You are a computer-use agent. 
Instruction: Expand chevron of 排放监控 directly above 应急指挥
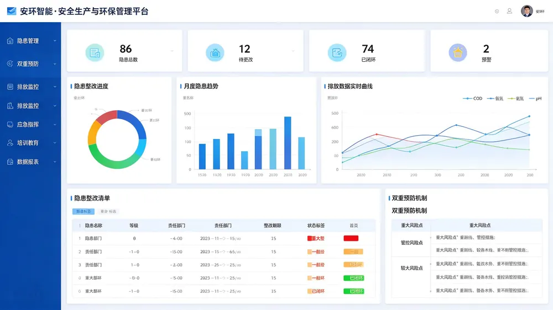[55, 106]
